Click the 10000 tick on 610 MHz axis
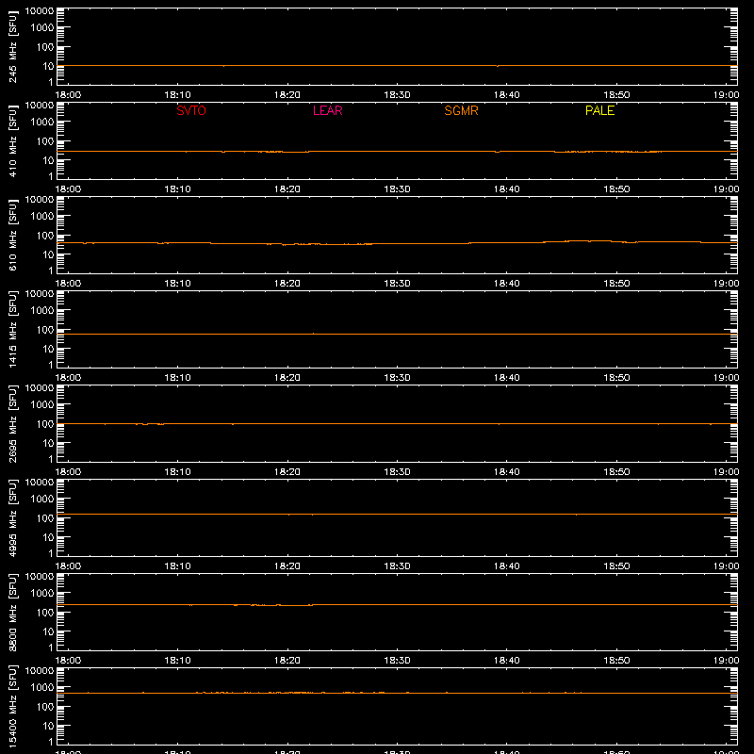 coord(40,200)
